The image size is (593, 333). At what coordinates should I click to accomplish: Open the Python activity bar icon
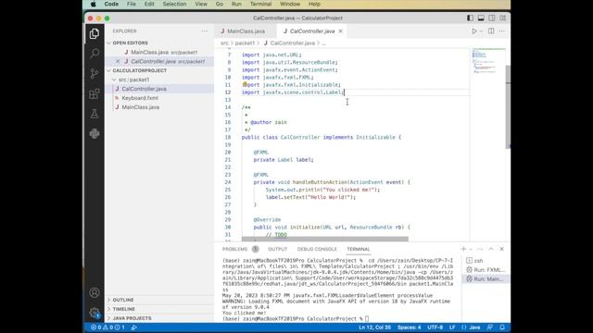tap(95, 133)
